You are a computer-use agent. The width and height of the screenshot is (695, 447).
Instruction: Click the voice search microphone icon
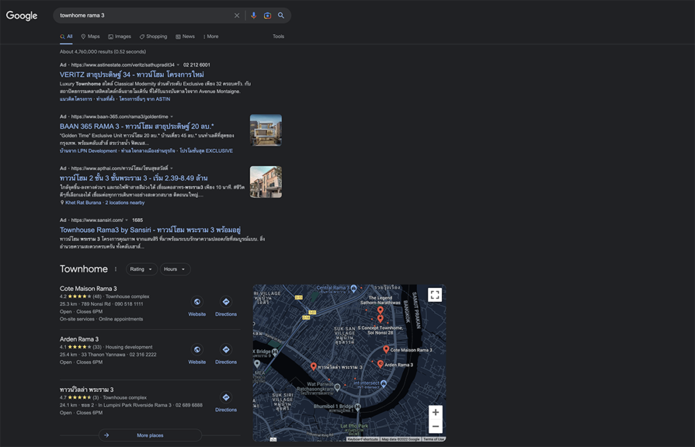[254, 15]
